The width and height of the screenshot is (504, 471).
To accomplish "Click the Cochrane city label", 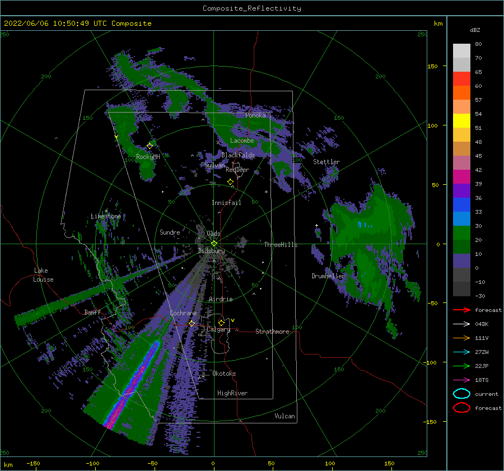I will pyautogui.click(x=183, y=313).
